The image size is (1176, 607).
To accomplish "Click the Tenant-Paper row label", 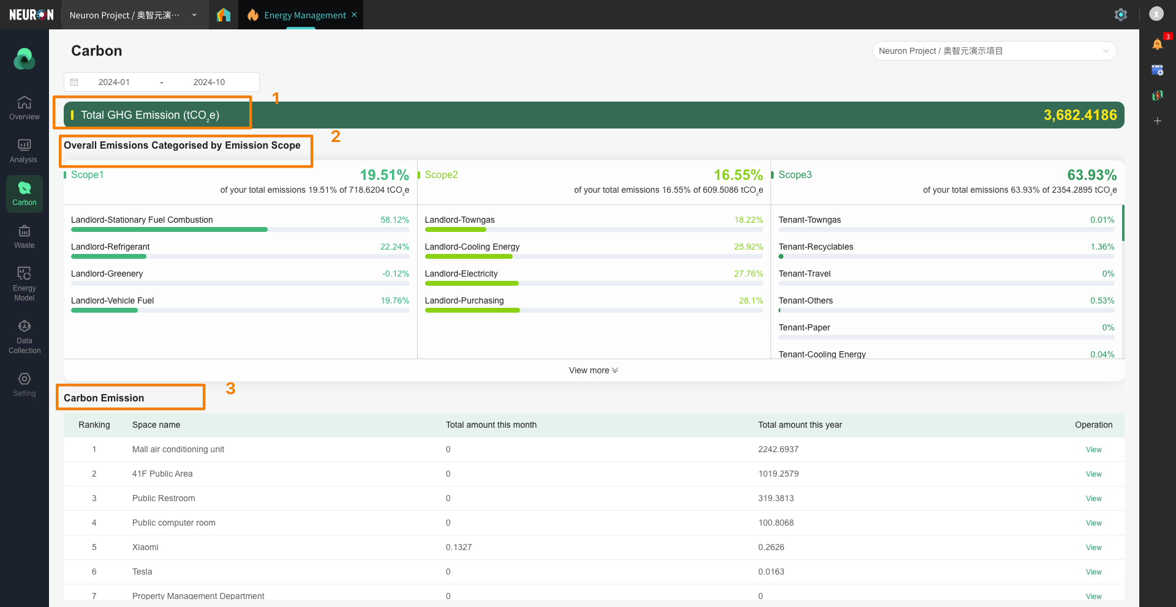I will (x=804, y=327).
